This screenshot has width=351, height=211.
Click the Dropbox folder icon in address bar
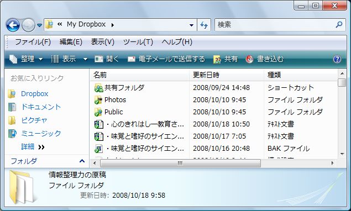click(49, 24)
